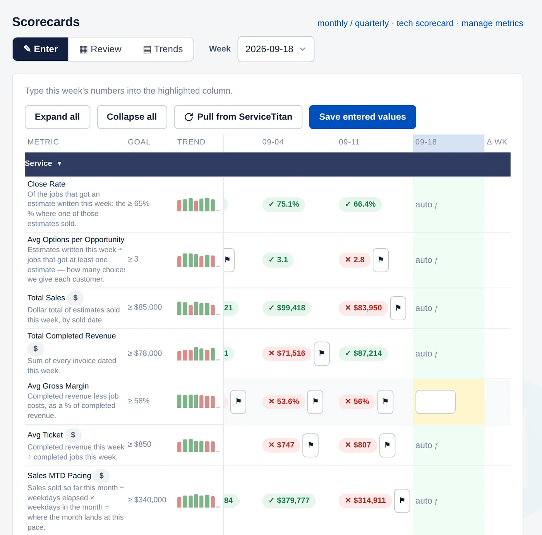This screenshot has height=535, width=542.
Task: Click the $99,418 Total Sales value
Action: pyautogui.click(x=287, y=308)
